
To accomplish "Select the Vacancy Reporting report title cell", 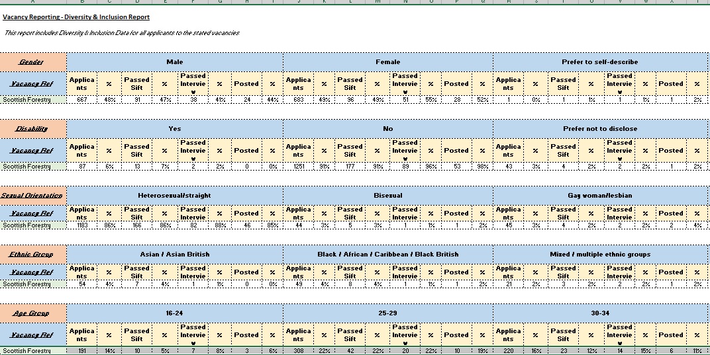I will 76,17.
